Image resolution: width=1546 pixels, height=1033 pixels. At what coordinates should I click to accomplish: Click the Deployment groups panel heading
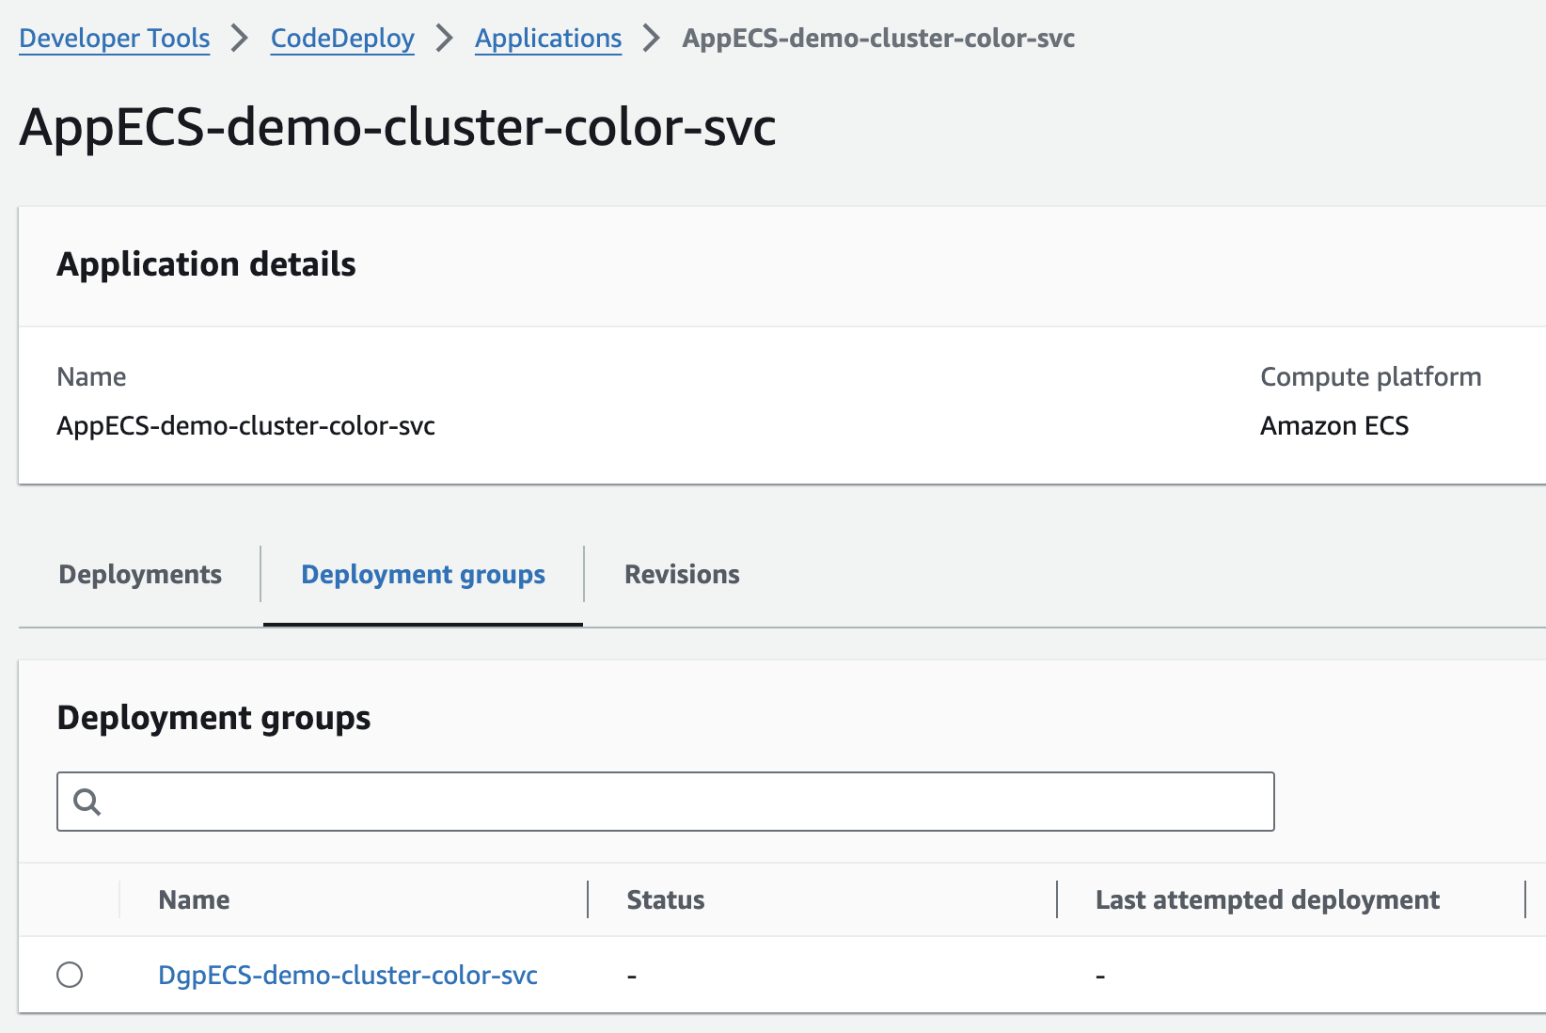tap(214, 718)
